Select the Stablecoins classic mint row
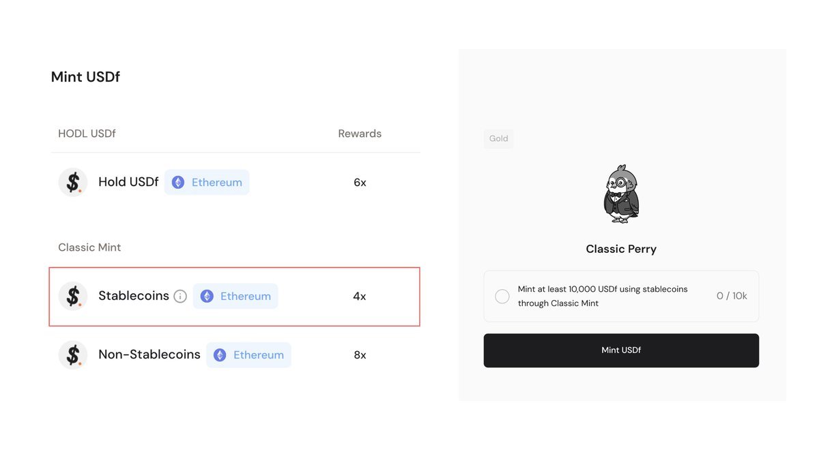819x454 pixels. click(x=234, y=297)
